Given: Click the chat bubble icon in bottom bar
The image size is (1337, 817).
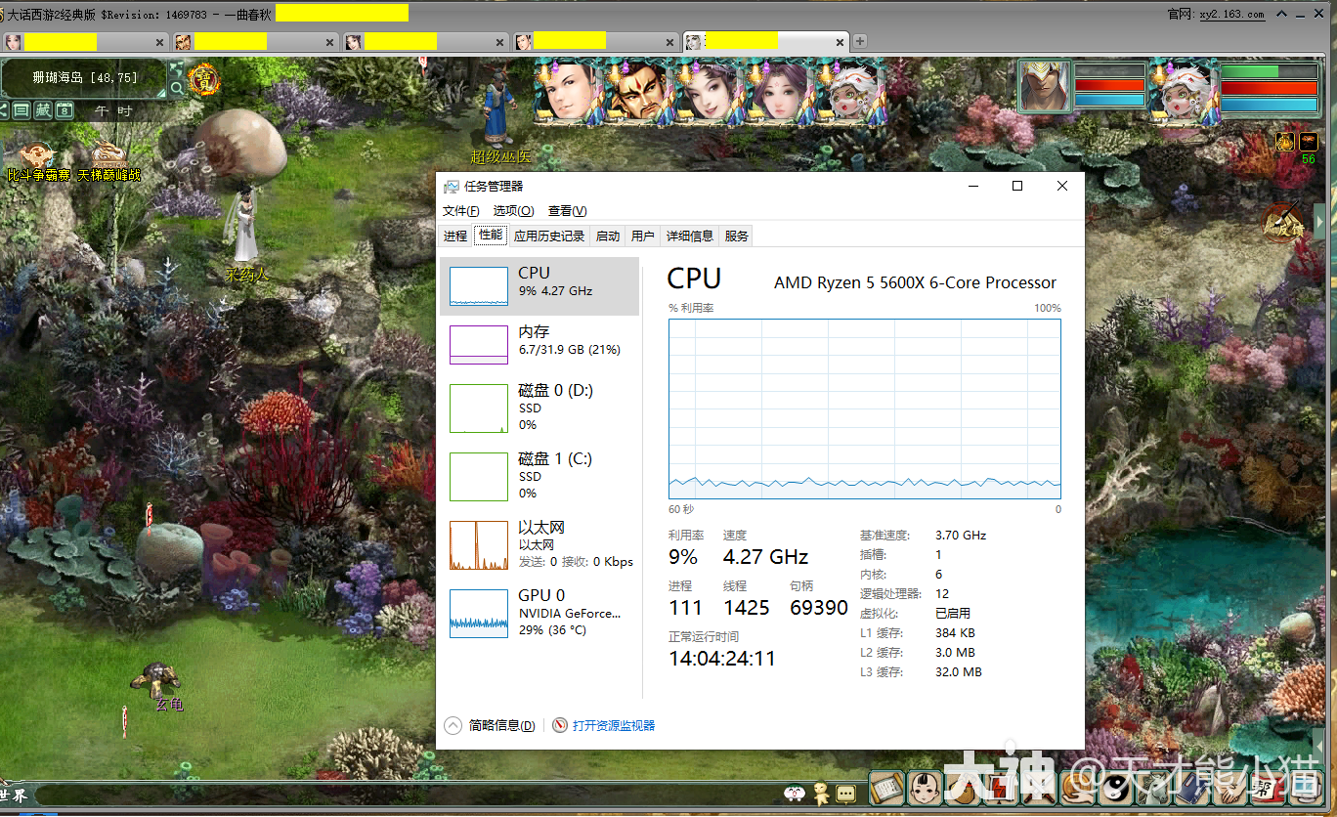Looking at the screenshot, I should (x=846, y=794).
